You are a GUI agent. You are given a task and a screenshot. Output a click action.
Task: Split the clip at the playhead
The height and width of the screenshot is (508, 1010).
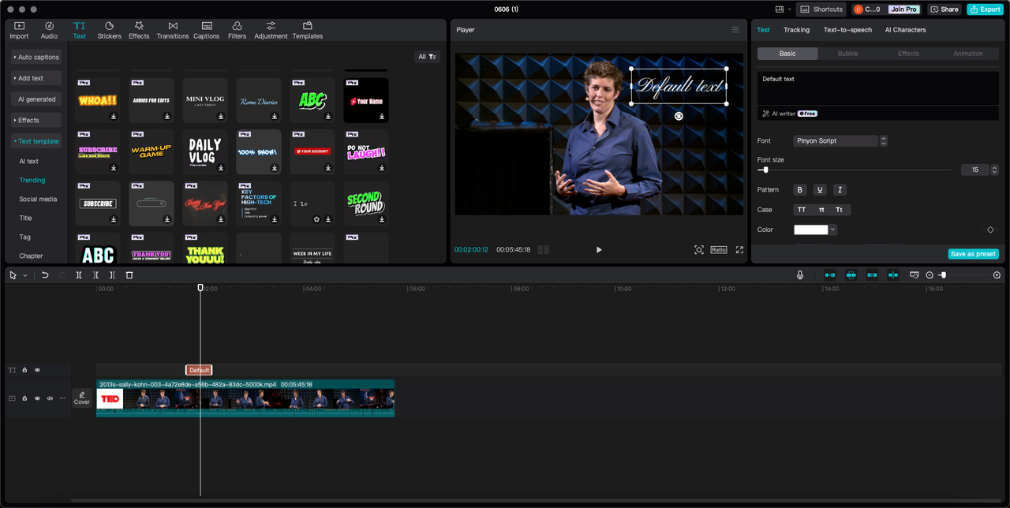pyautogui.click(x=79, y=275)
